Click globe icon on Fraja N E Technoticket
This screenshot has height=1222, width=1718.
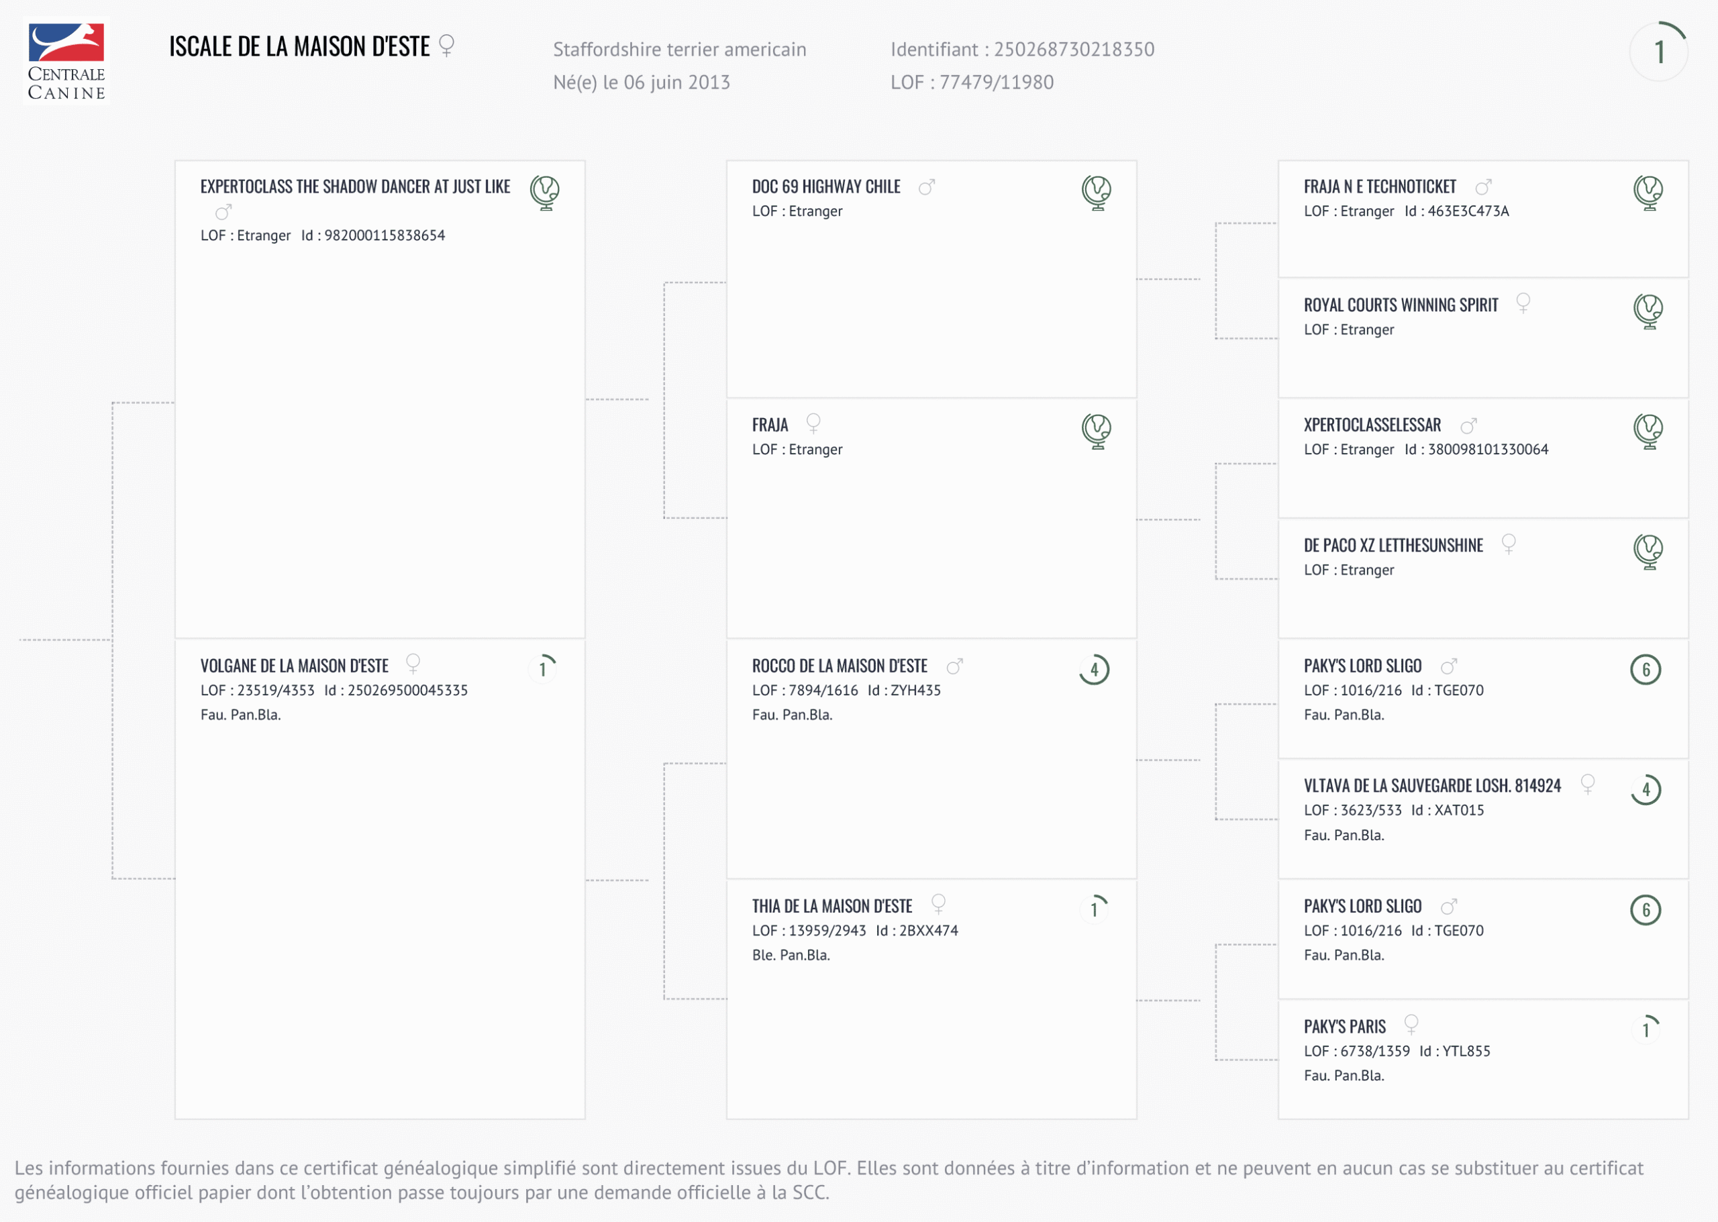[x=1648, y=193]
